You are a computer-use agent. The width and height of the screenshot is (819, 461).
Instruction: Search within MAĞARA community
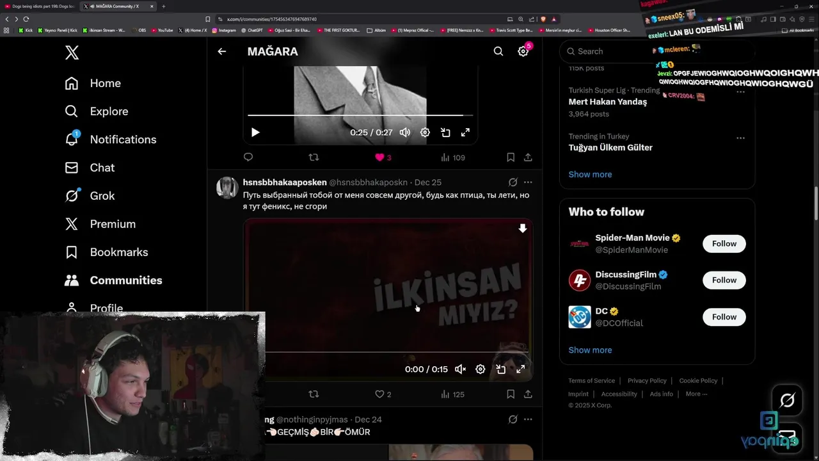click(498, 51)
